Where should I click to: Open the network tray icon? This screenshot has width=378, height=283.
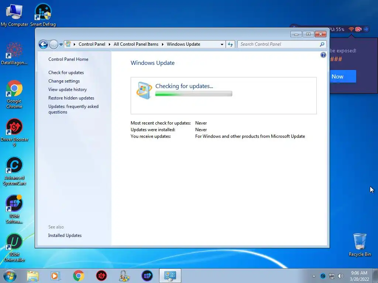click(332, 276)
